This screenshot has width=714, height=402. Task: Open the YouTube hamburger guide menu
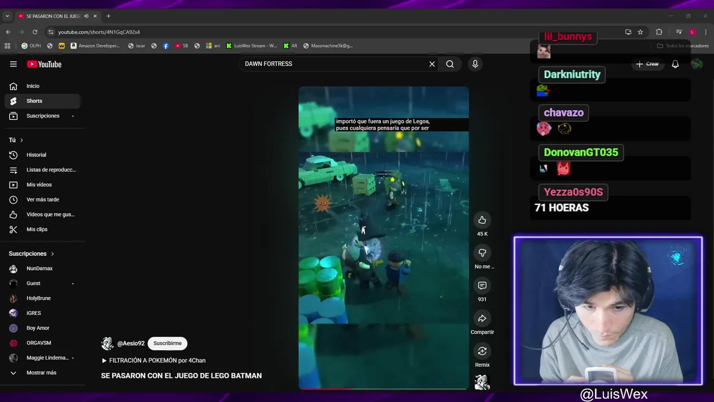coord(13,64)
